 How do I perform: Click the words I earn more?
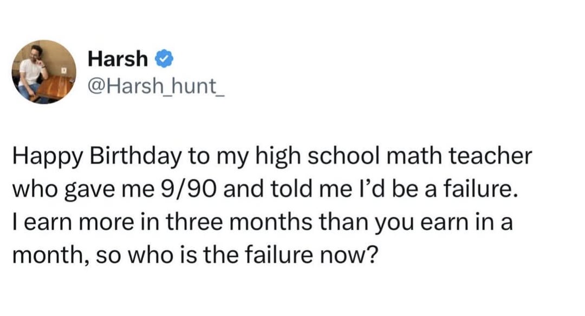pos(73,222)
